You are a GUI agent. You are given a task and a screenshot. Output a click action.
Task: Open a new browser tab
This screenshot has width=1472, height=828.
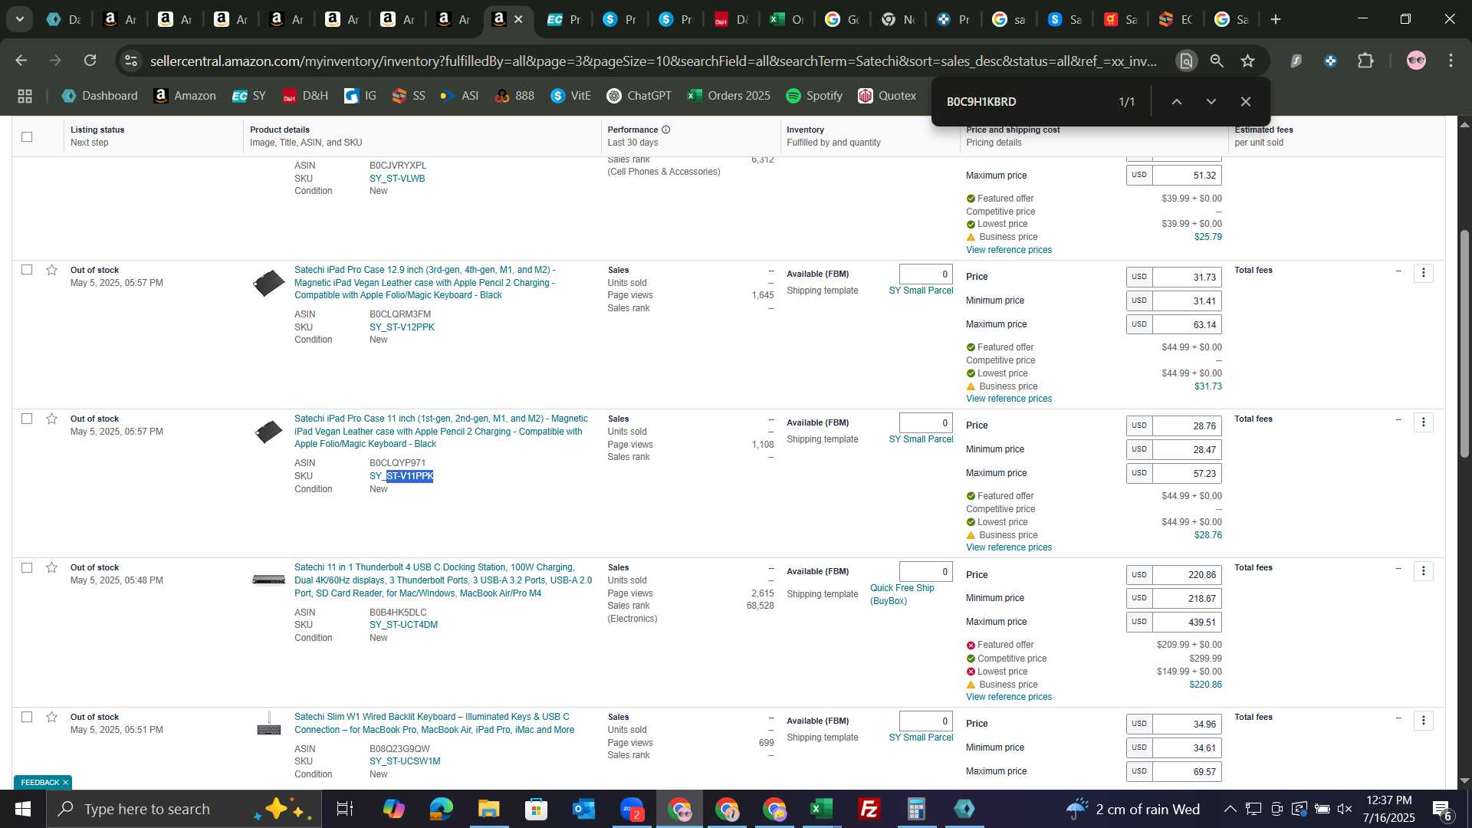pos(1276,20)
